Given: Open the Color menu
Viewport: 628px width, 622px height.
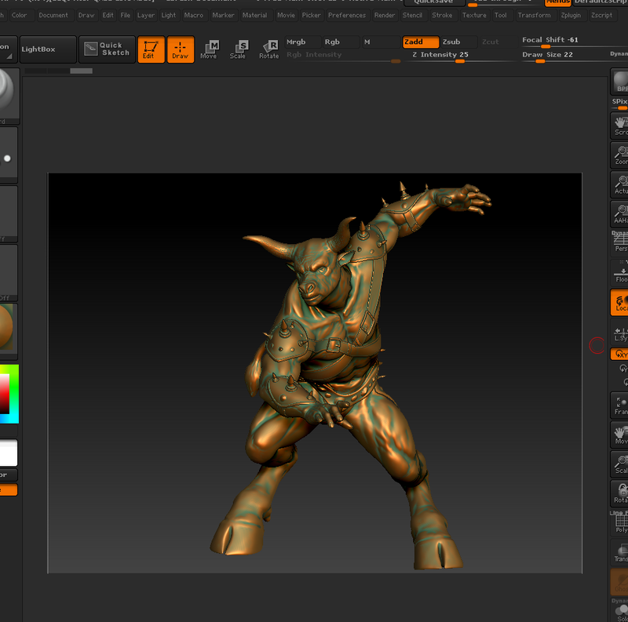Looking at the screenshot, I should pos(19,15).
